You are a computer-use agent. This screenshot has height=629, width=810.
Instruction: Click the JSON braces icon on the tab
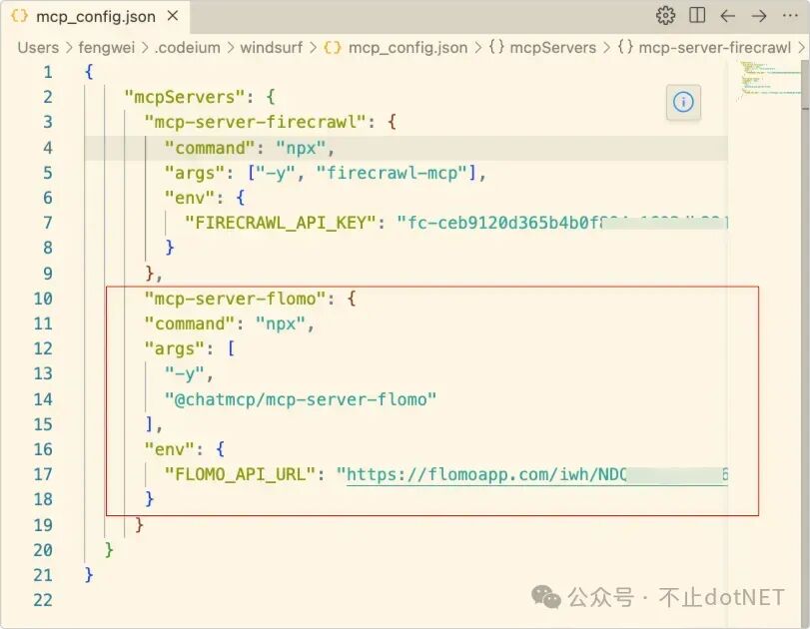coord(19,16)
